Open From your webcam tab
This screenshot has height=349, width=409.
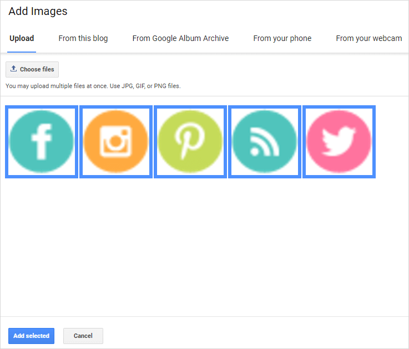[369, 38]
